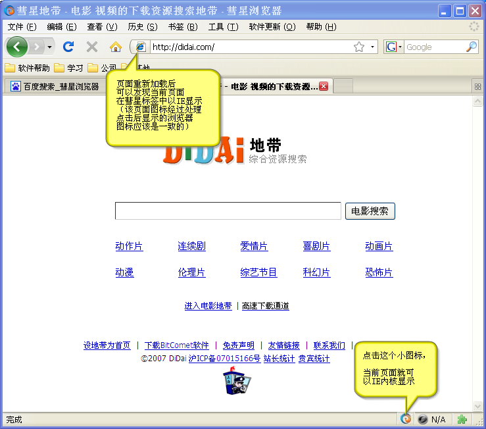The image size is (486, 429).
Task: Click the 沪ICP备07015166号 link
Action: click(x=224, y=359)
